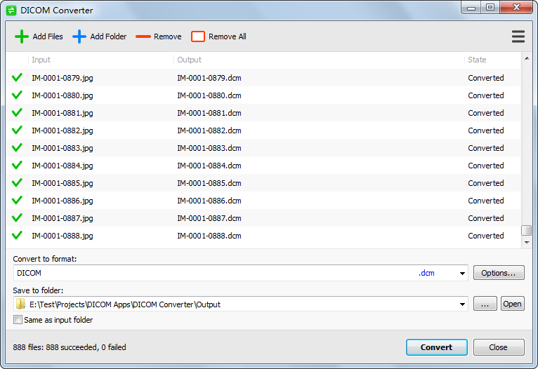
Task: Click the green plus Add Files icon
Action: [x=22, y=36]
